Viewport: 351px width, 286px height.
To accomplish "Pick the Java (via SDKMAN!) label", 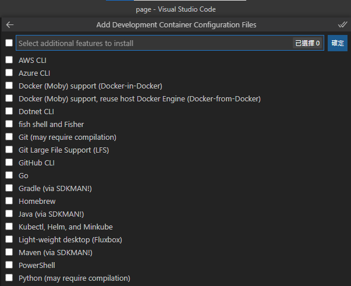I will pos(51,214).
